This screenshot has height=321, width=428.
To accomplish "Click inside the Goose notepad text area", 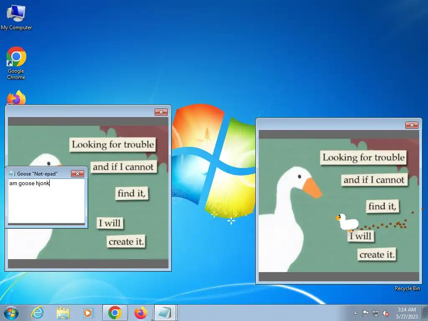I will (46, 201).
